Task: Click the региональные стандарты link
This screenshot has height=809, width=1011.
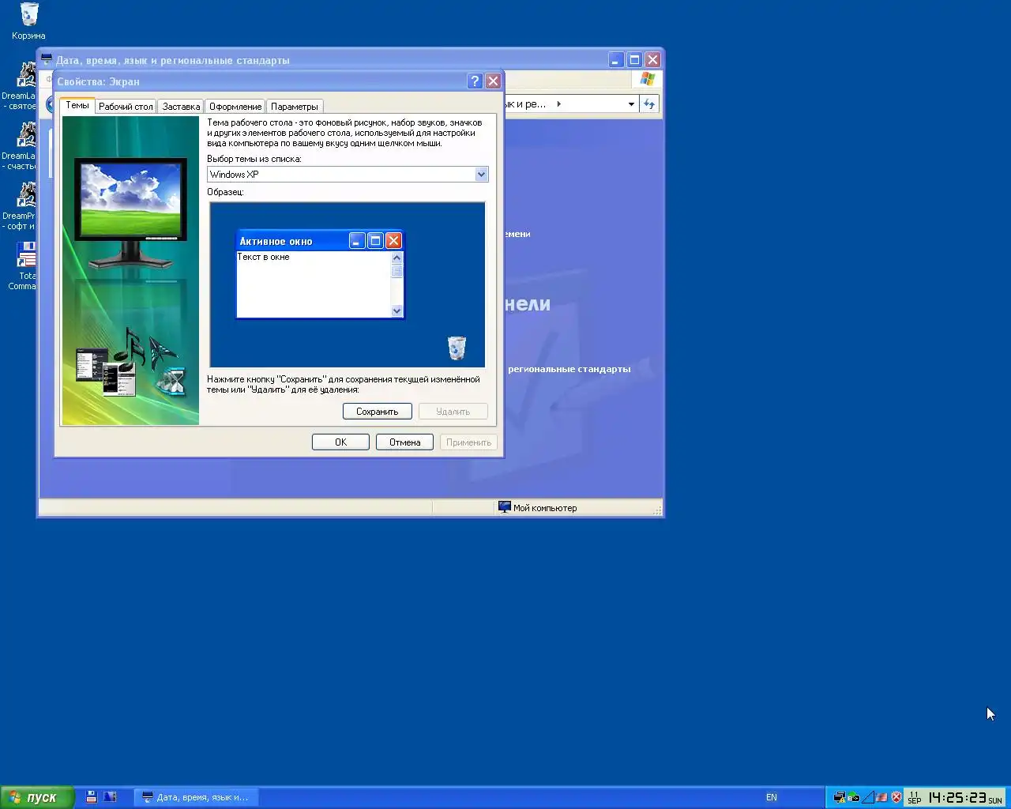Action: coord(569,369)
